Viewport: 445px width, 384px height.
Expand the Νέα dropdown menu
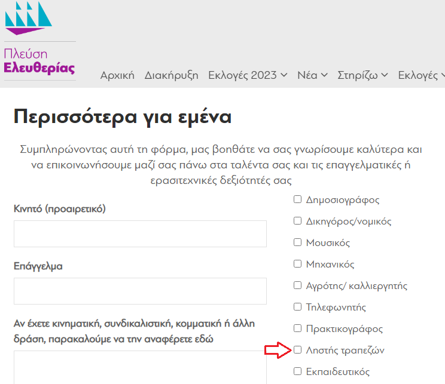point(312,75)
